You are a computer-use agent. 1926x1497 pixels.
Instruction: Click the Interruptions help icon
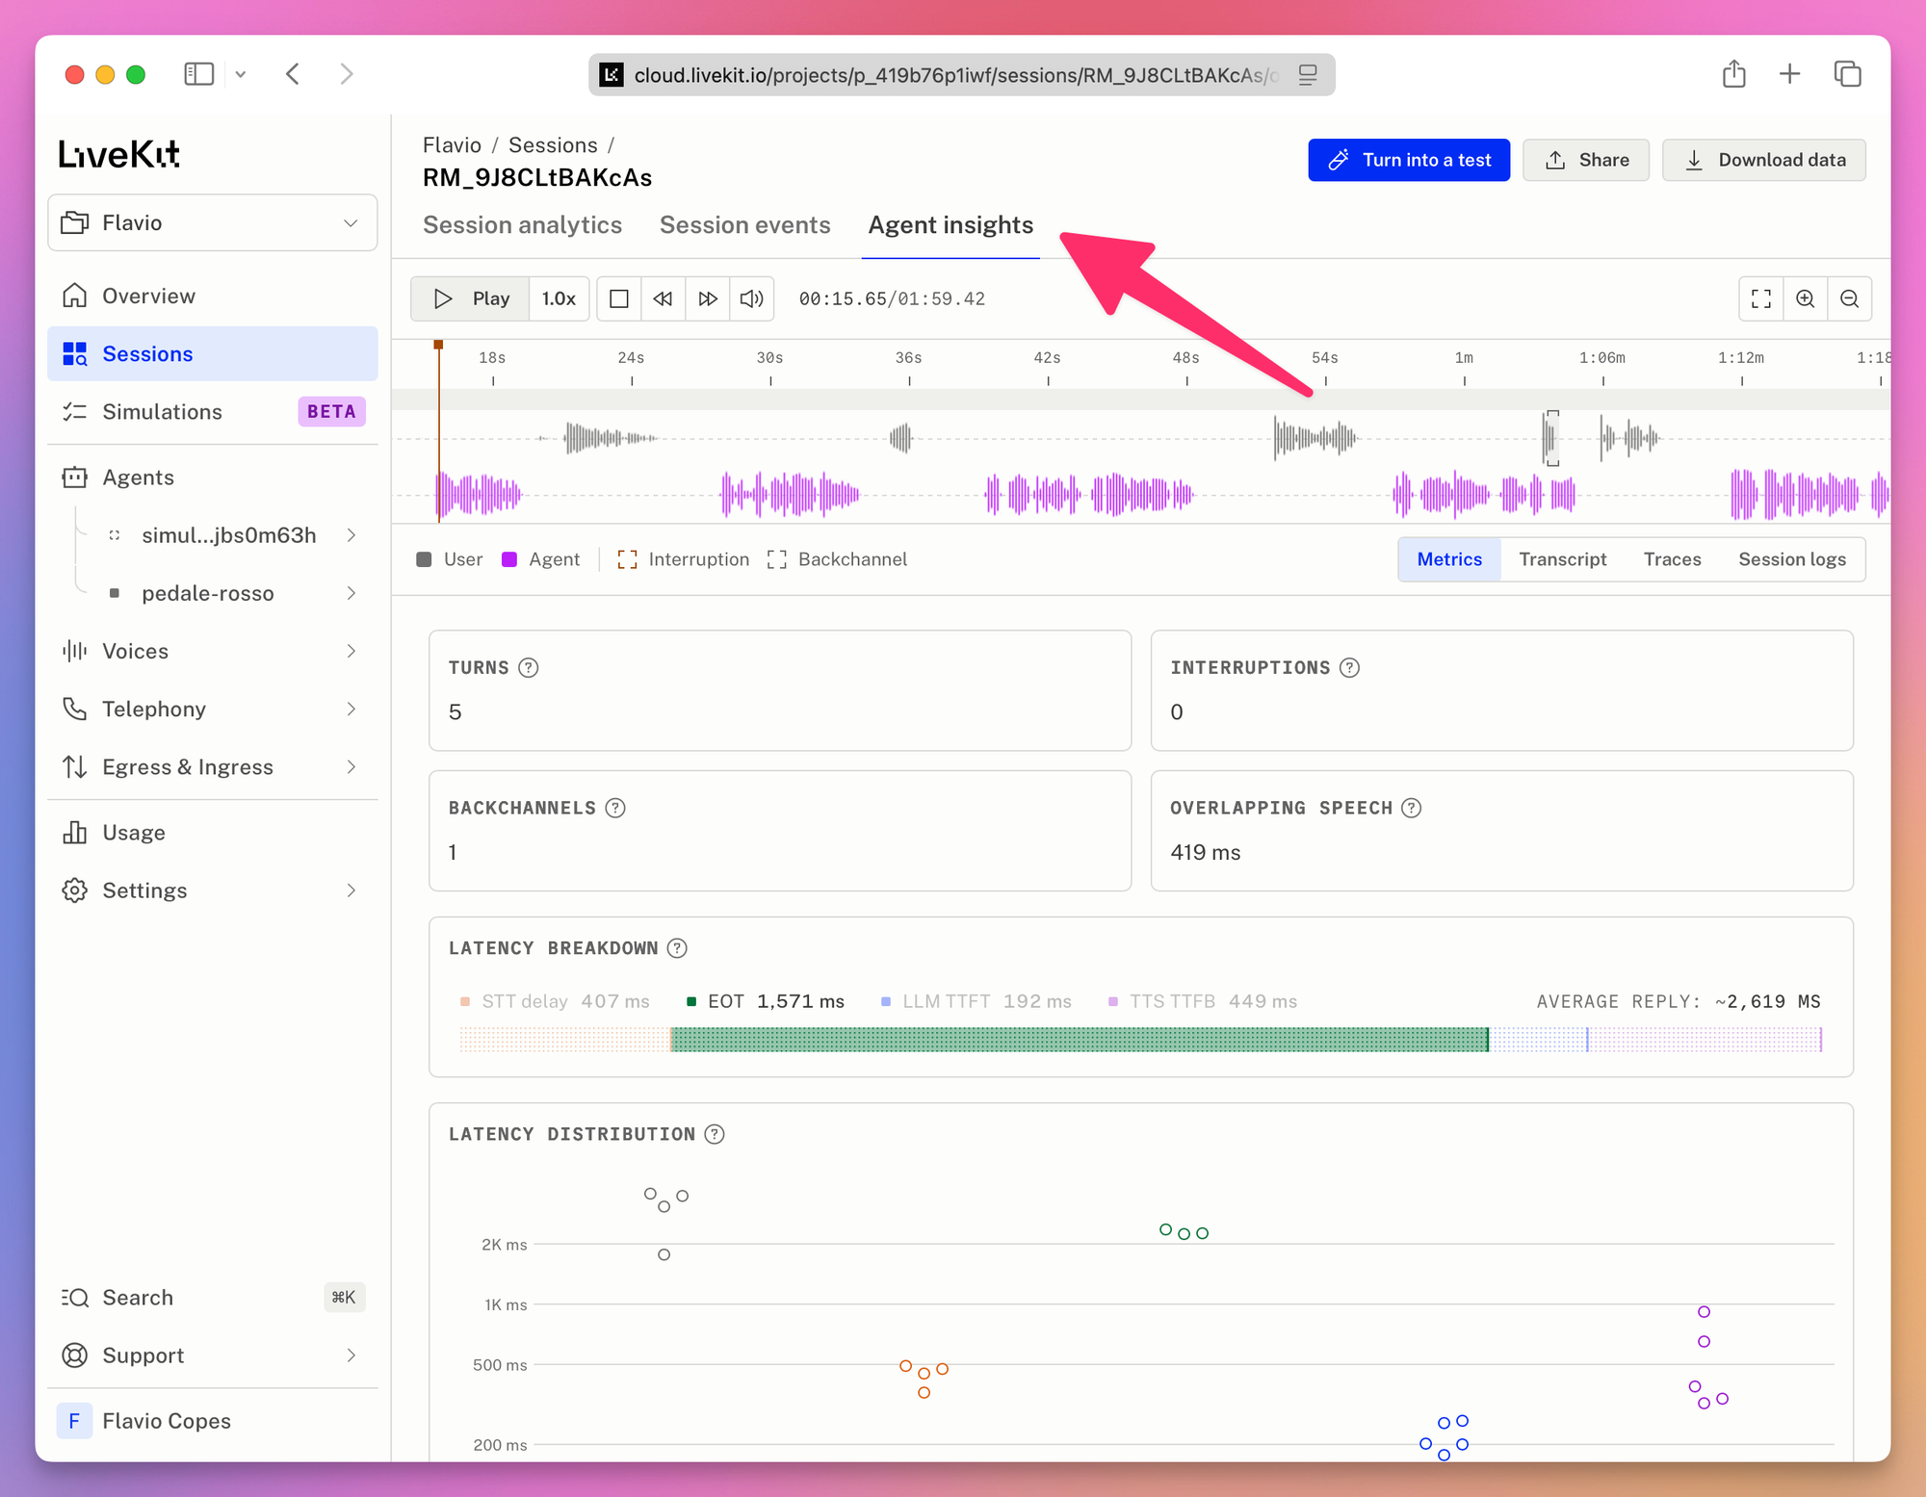1349,668
